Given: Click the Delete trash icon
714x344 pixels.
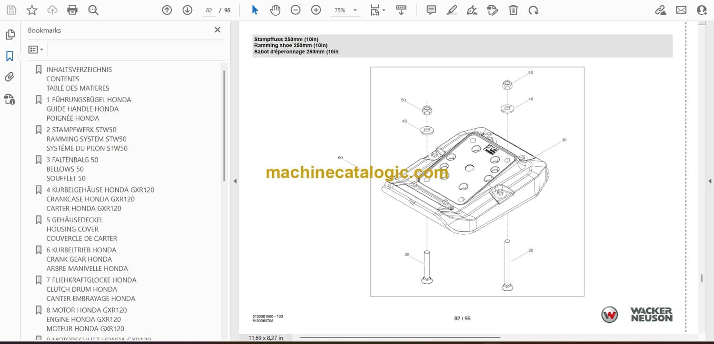Looking at the screenshot, I should point(513,10).
